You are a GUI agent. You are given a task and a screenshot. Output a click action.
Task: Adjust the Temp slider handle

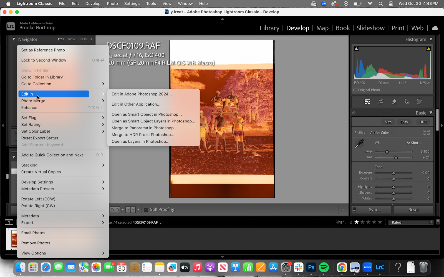(387, 152)
